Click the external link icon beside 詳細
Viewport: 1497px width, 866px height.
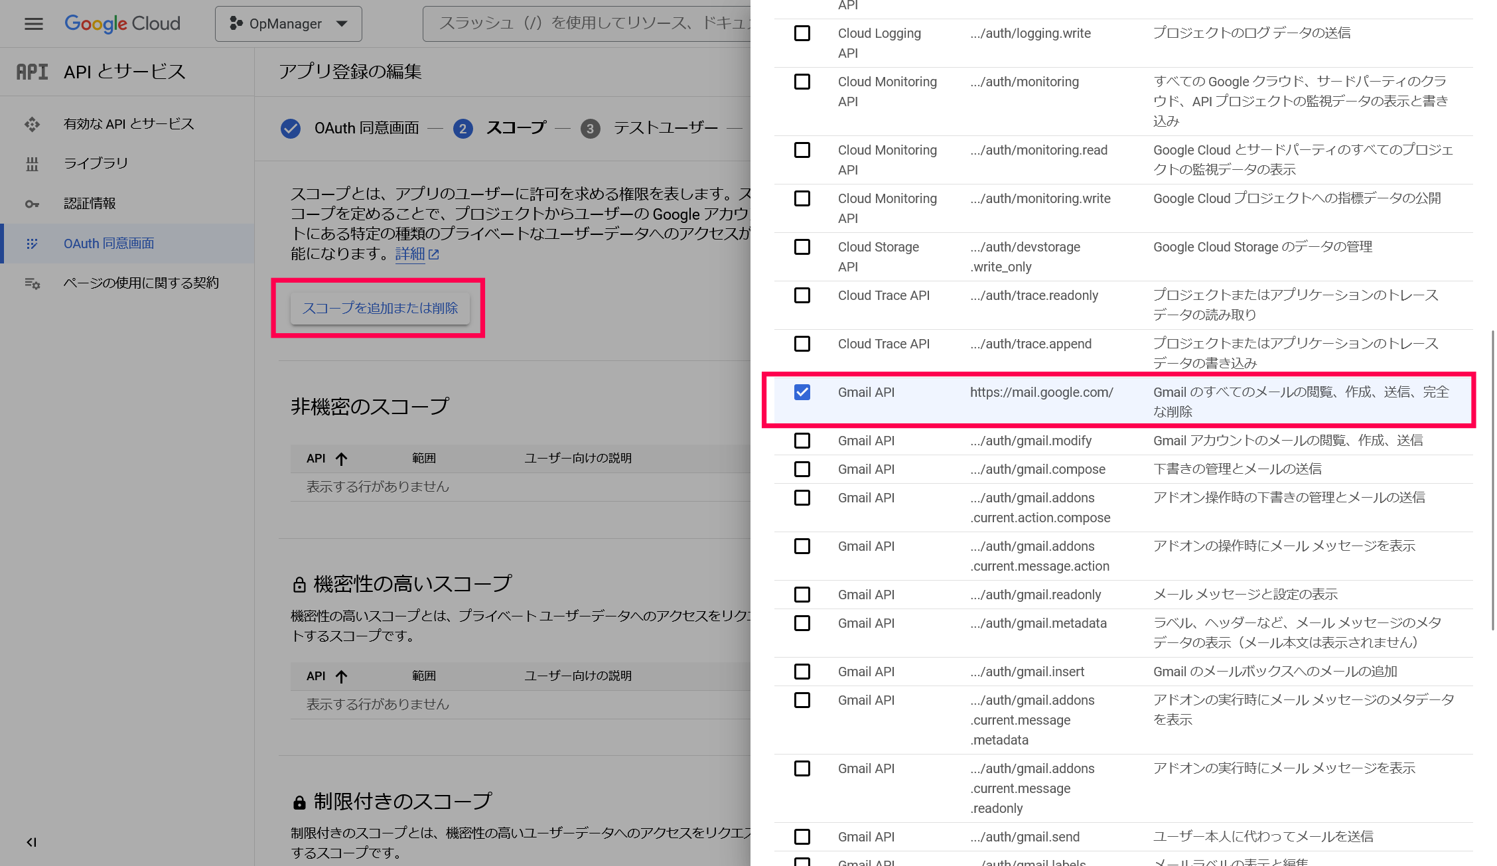435,253
